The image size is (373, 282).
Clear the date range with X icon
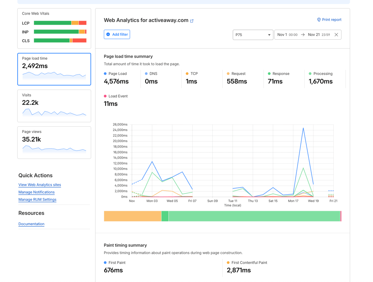[336, 35]
